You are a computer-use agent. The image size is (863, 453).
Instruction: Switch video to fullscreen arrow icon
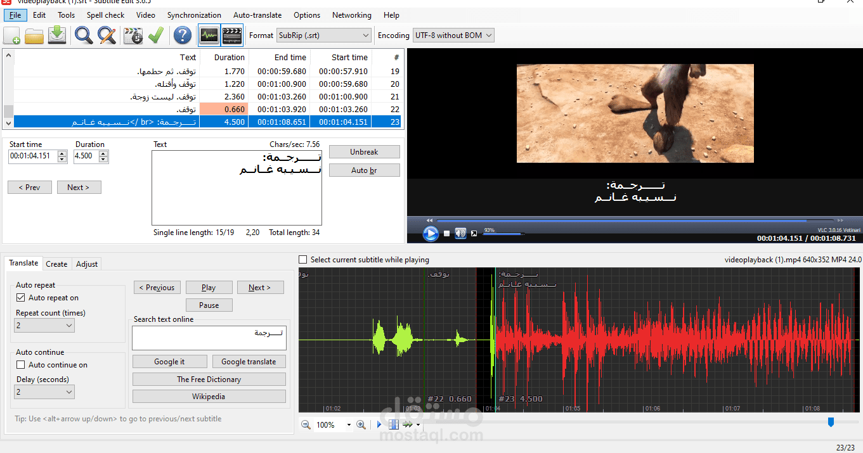click(x=474, y=233)
